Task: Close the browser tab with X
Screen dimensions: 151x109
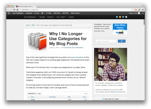Action: click(35, 7)
